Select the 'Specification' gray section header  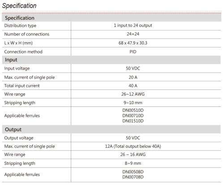tap(112, 18)
